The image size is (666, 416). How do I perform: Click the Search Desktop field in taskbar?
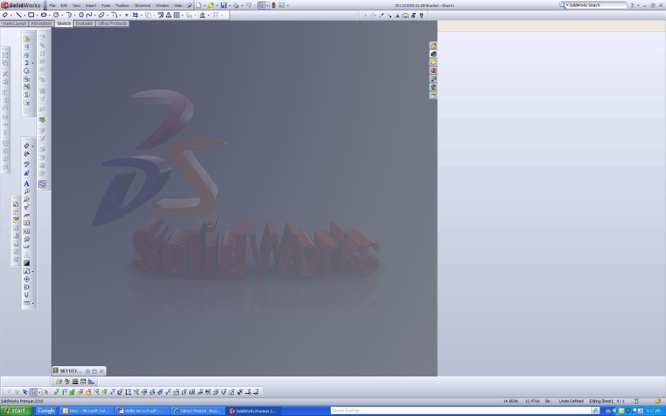[x=461, y=410]
